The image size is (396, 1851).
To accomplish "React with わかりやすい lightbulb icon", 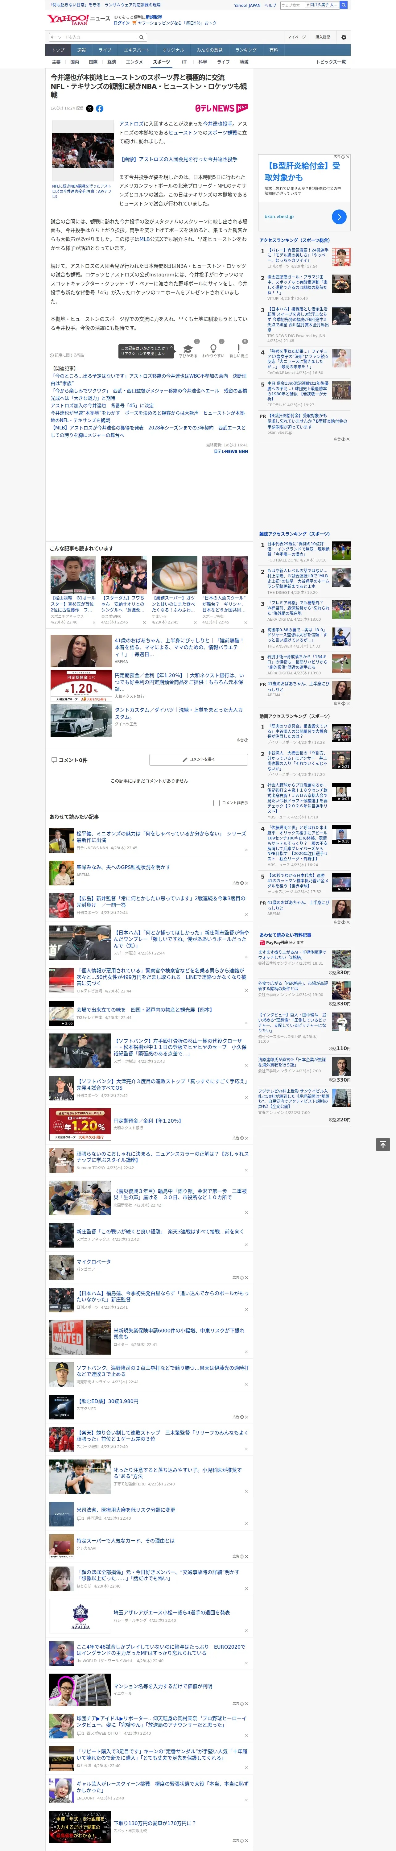I will (x=213, y=349).
